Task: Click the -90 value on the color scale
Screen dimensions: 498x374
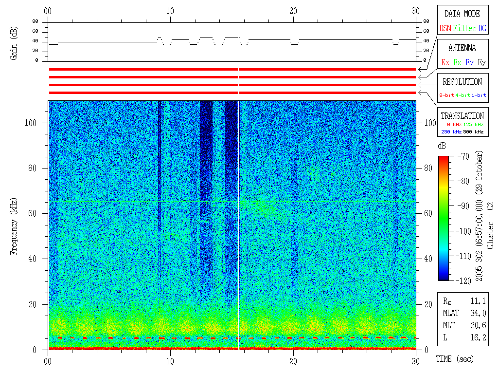Action: click(x=463, y=206)
